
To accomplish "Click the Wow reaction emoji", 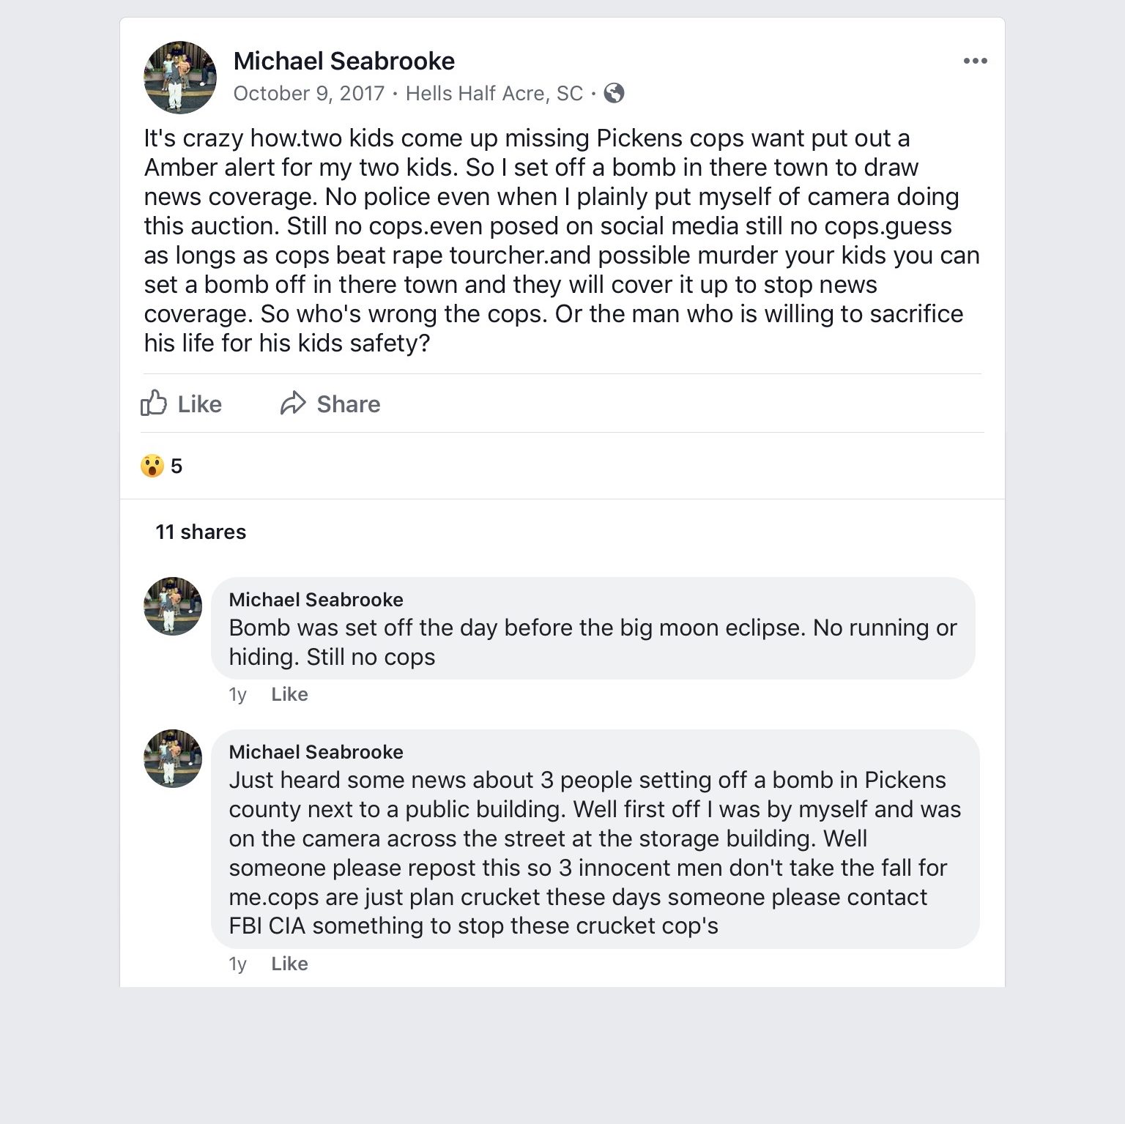I will [x=152, y=466].
